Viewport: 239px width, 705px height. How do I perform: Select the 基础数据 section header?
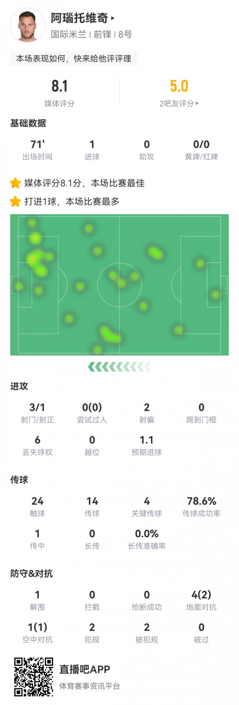coord(28,123)
